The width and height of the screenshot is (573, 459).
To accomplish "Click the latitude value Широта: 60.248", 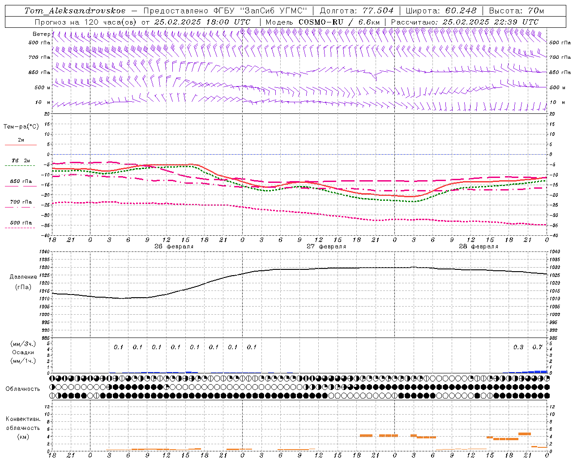I will point(441,11).
